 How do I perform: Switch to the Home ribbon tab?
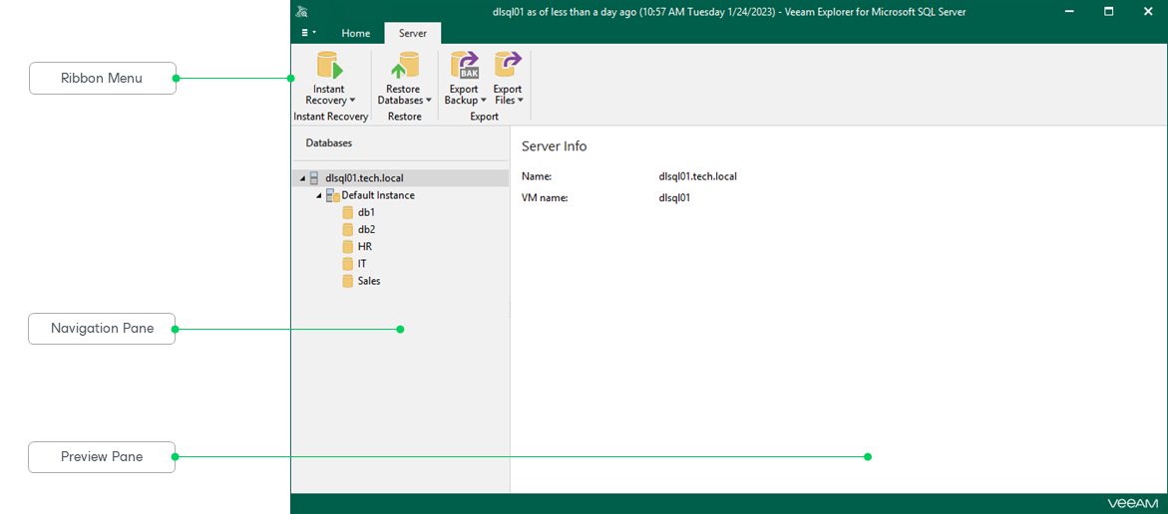pyautogui.click(x=355, y=33)
